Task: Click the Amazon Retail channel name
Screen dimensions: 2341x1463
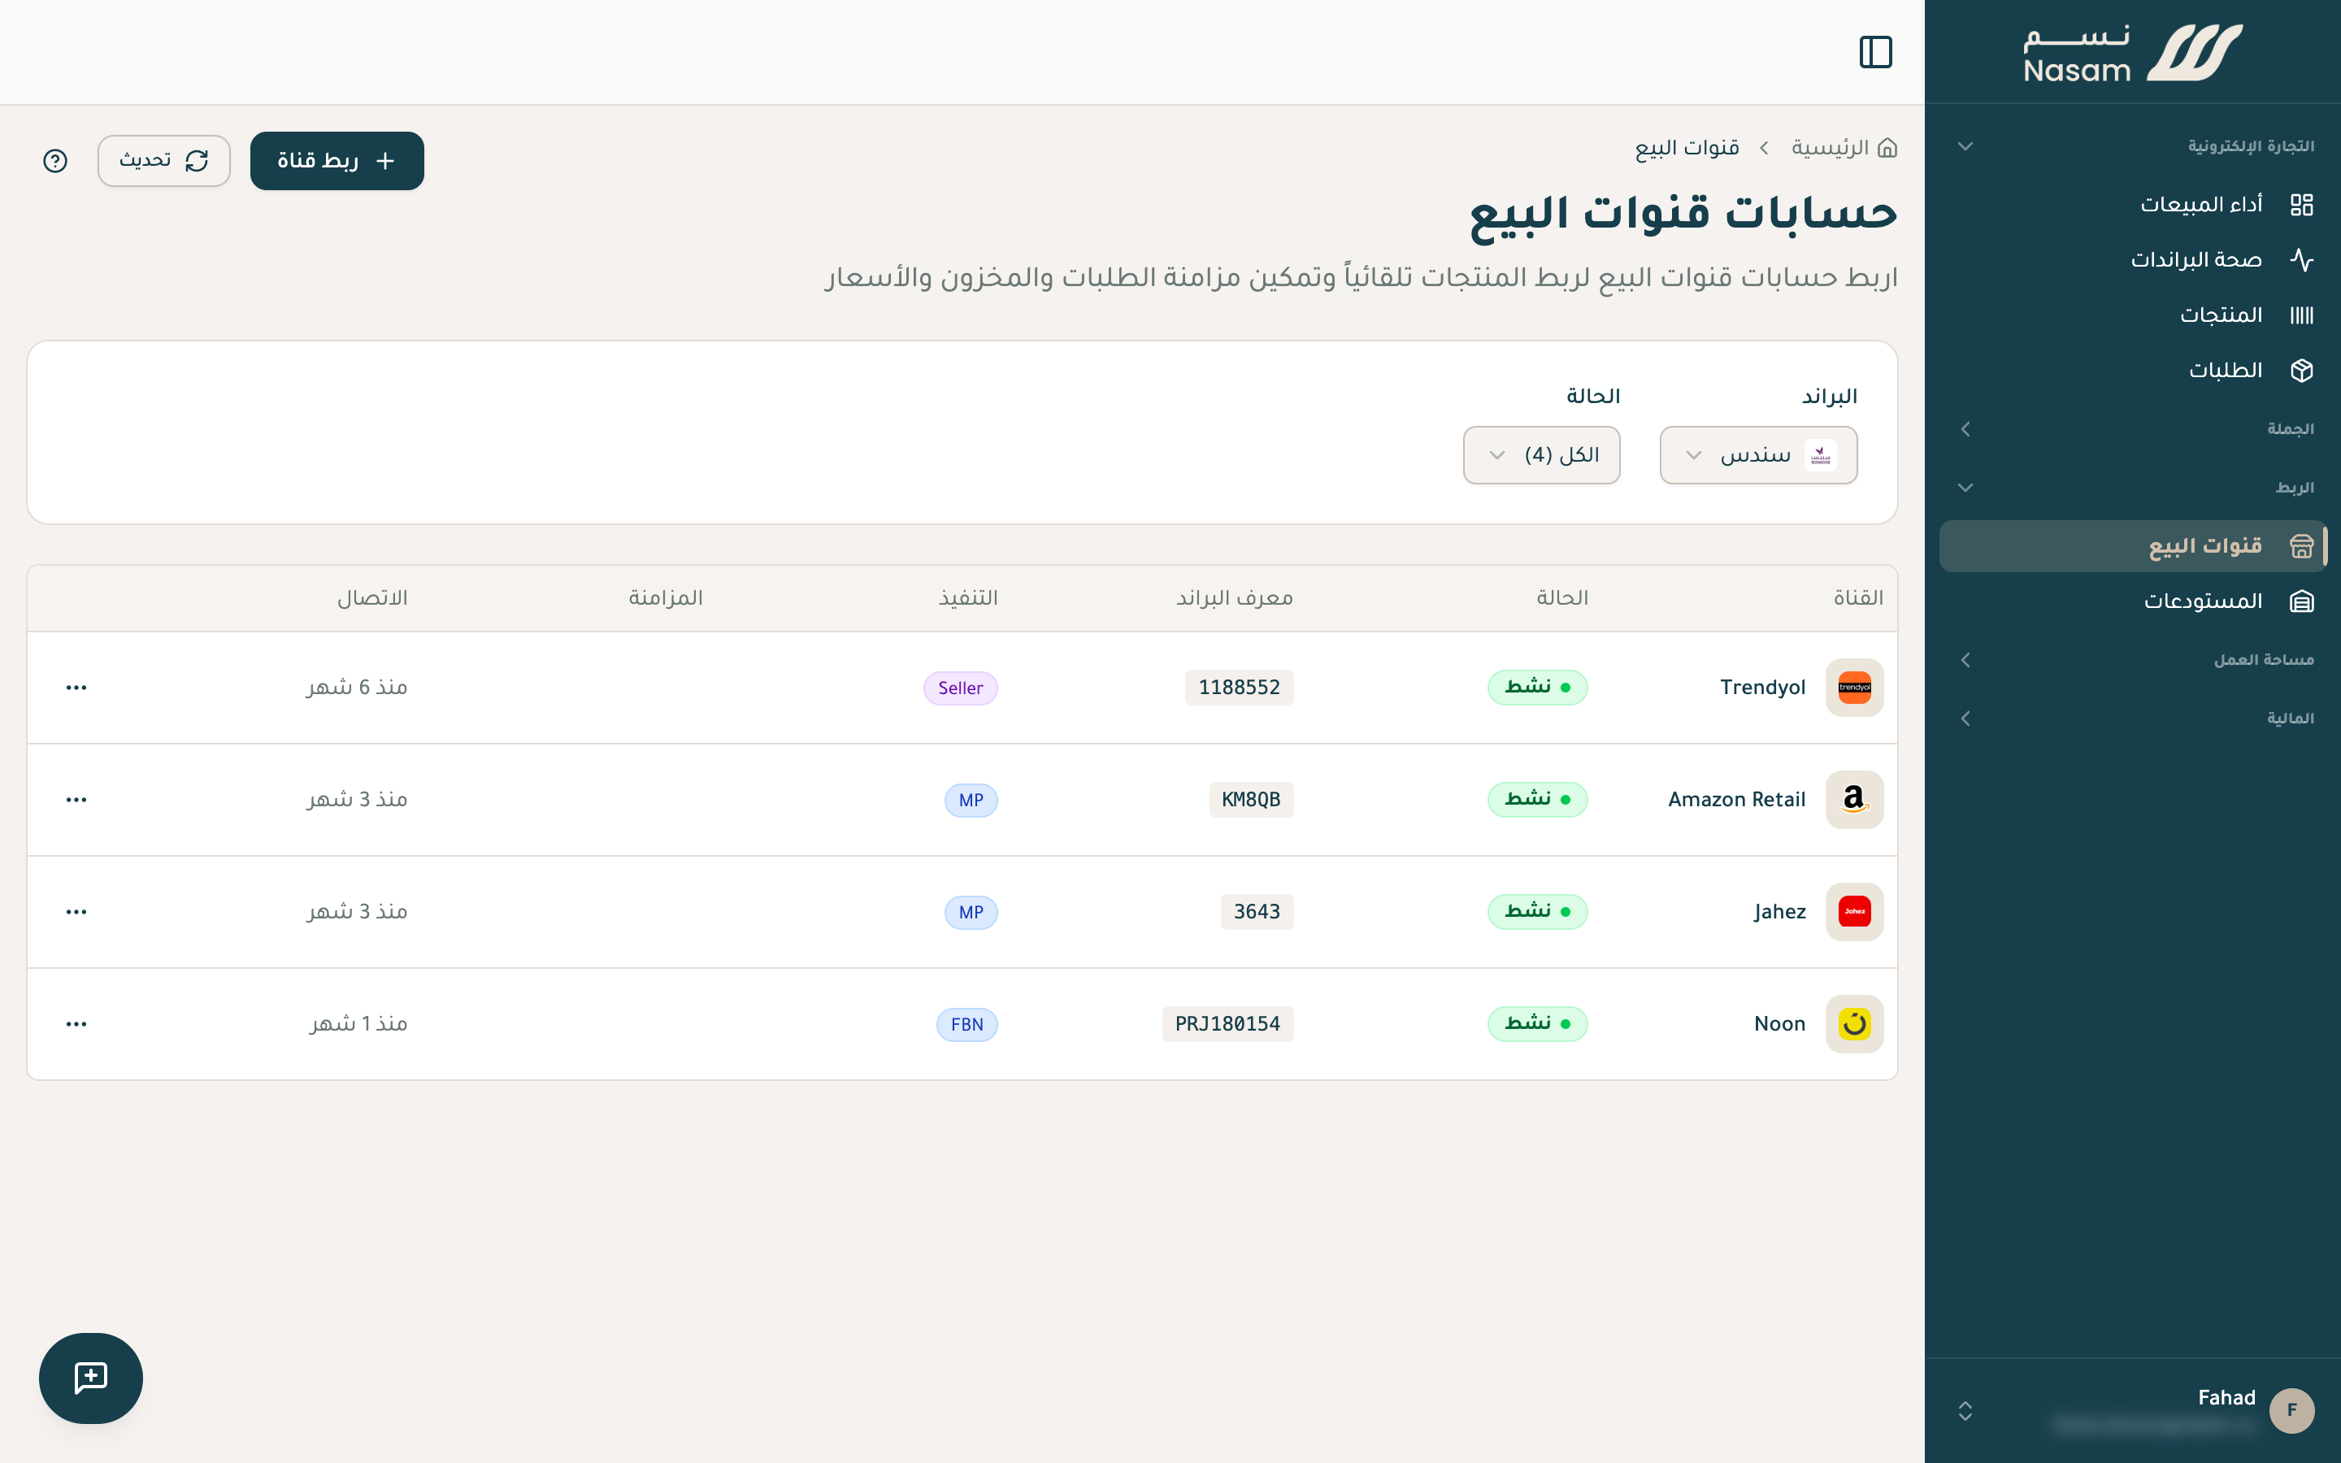Action: point(1736,801)
